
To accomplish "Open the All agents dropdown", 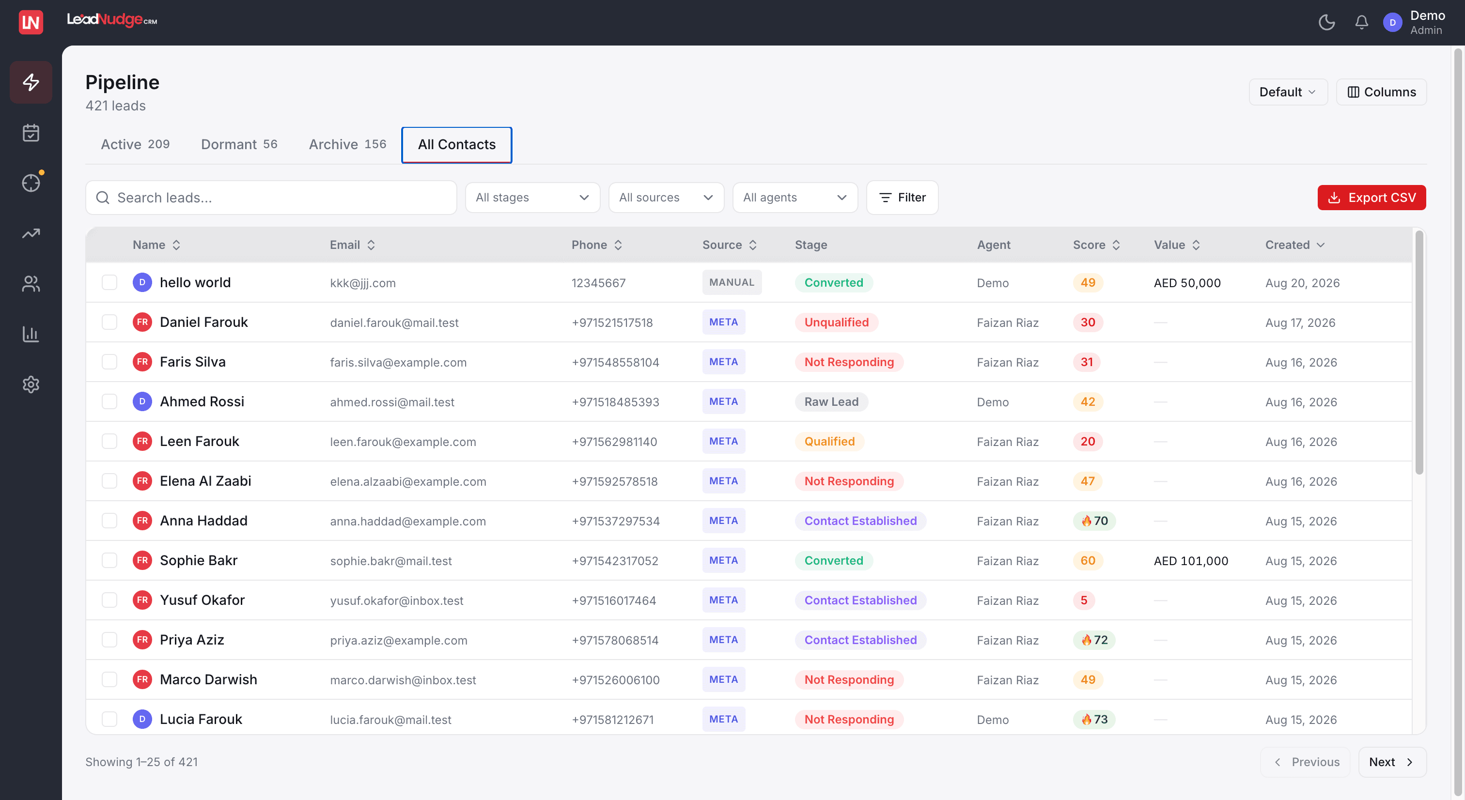I will 795,197.
